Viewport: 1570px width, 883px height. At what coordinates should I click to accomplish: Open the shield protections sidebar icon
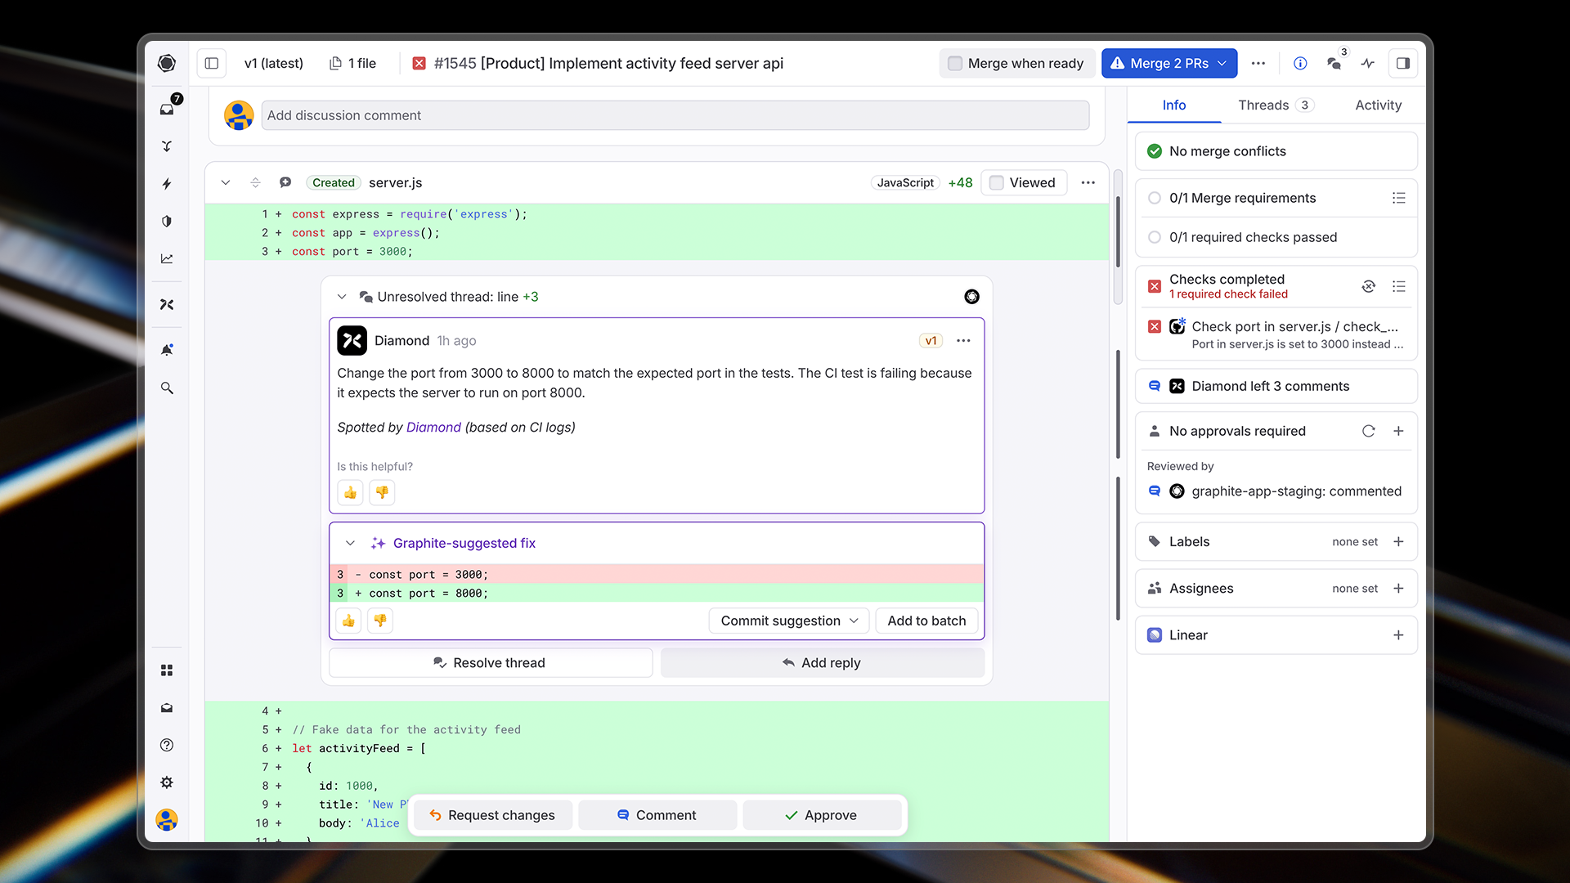[x=167, y=221]
